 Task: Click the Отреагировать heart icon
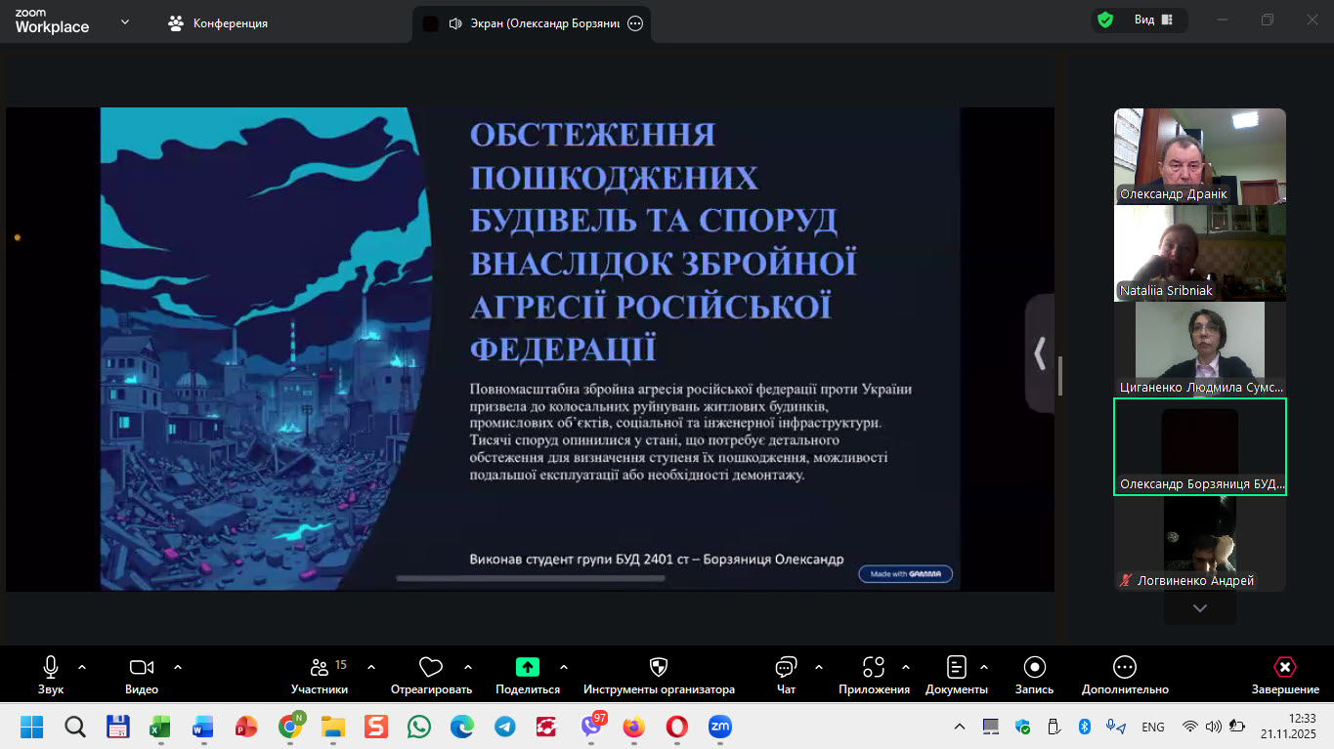click(x=431, y=668)
